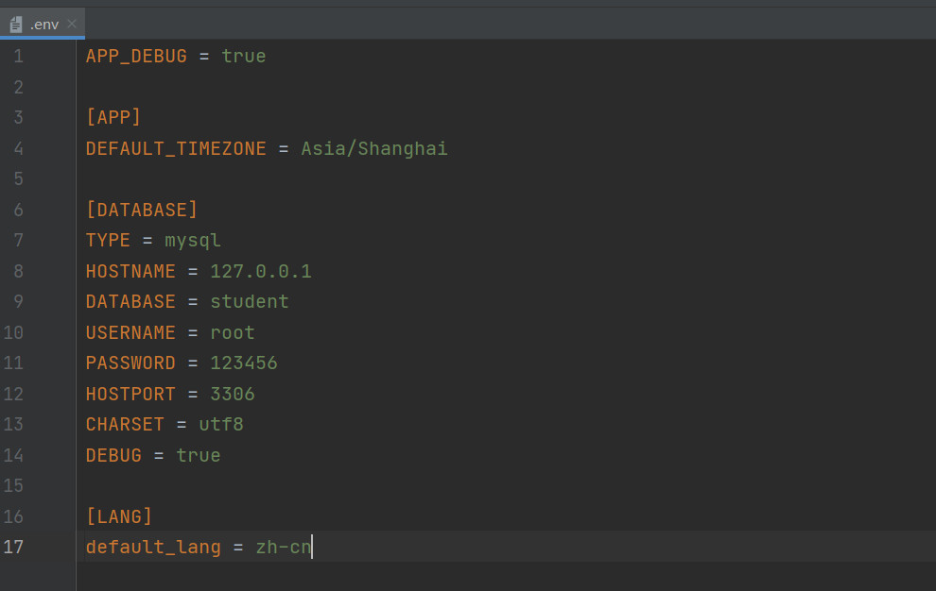Image resolution: width=936 pixels, height=591 pixels.
Task: Click line number 17 in gutter
Action: 13,547
